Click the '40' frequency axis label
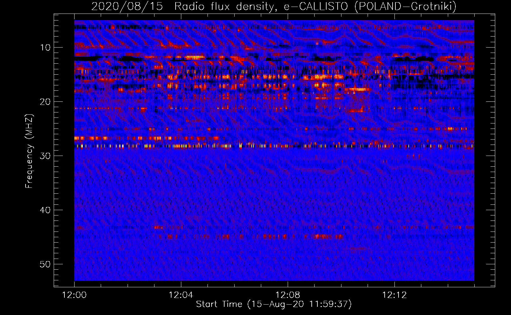Viewport: 511px width, 315px height. click(x=45, y=210)
